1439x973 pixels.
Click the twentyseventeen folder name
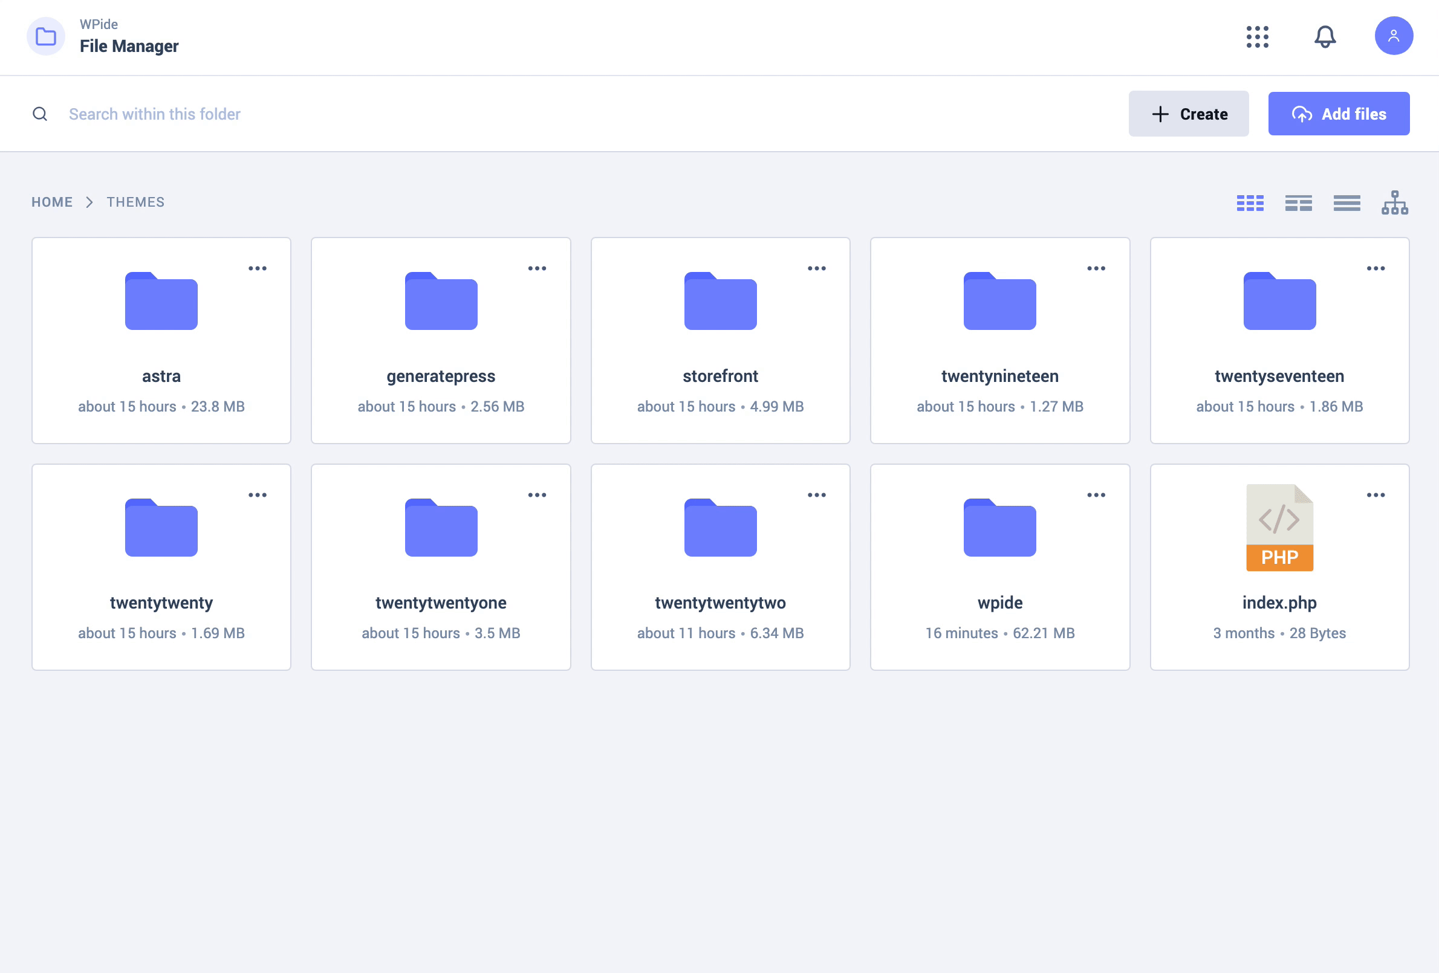click(1279, 377)
